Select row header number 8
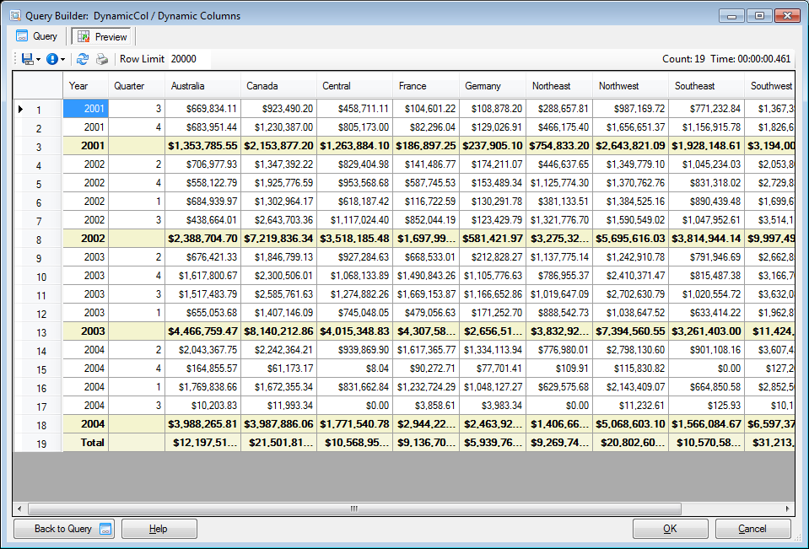Screen dimensions: 809x549 tap(38, 240)
